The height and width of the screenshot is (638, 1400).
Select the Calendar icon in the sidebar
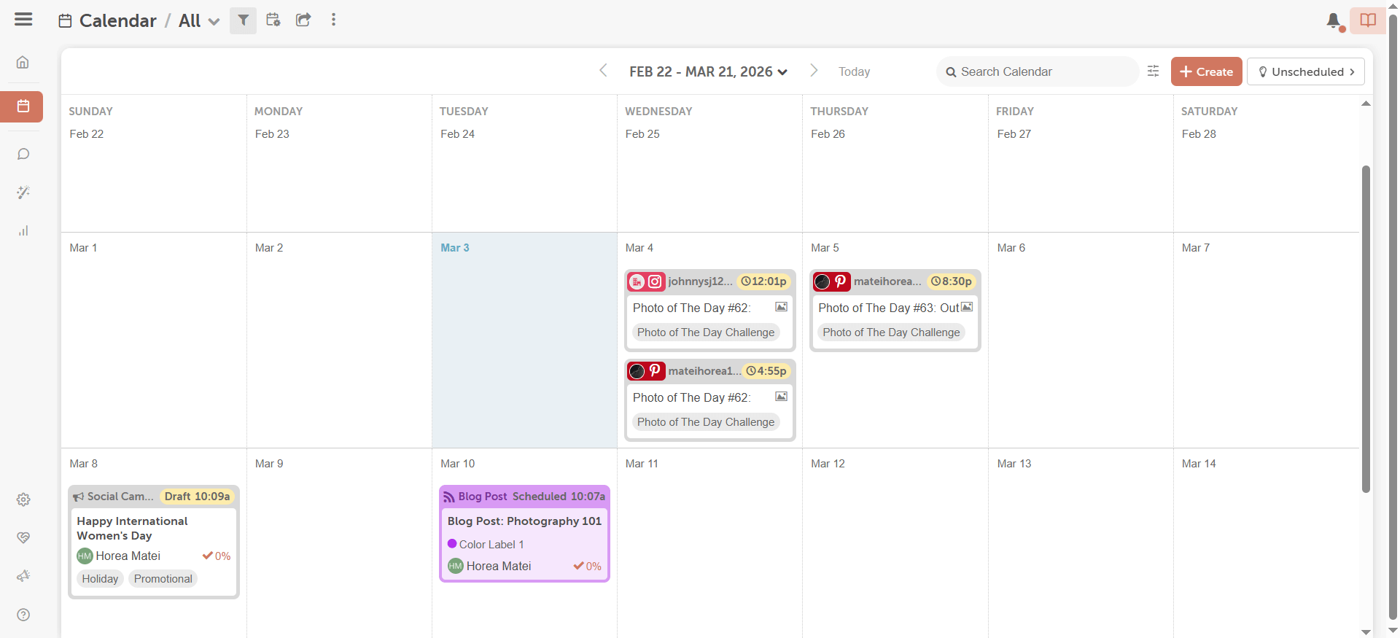click(23, 106)
